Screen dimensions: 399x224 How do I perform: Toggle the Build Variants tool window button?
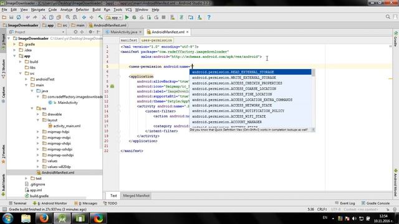3,185
